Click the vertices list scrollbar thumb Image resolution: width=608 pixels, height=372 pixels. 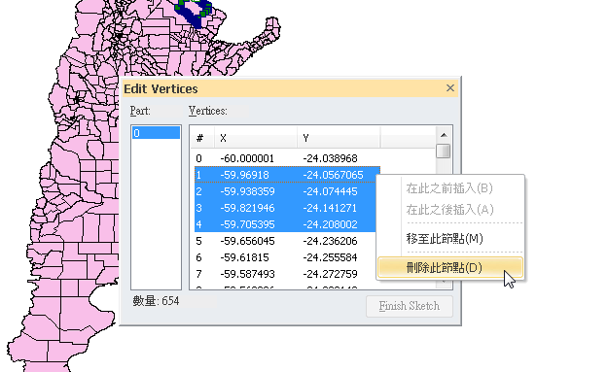coord(444,151)
